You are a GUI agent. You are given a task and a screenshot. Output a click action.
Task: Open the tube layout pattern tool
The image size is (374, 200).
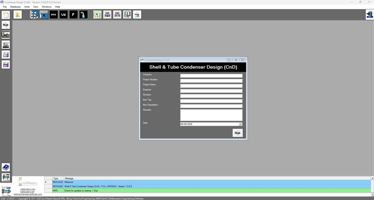(34, 15)
